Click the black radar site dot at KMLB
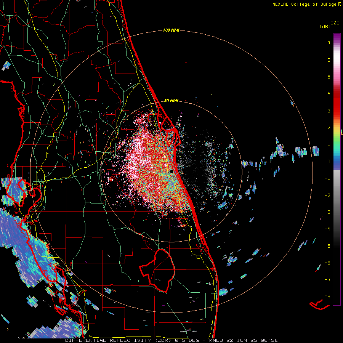This screenshot has height=343, width=343. click(171, 171)
